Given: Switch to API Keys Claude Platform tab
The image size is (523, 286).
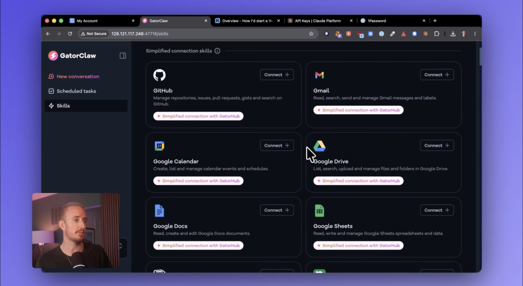Looking at the screenshot, I should click(320, 20).
